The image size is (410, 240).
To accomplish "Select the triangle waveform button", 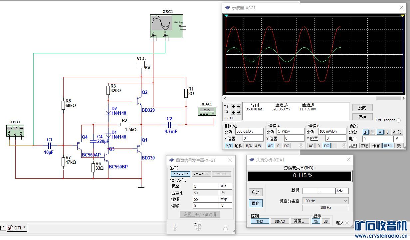I will [x=201, y=174].
